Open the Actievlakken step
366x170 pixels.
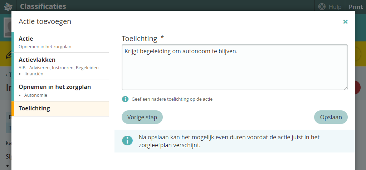60,66
